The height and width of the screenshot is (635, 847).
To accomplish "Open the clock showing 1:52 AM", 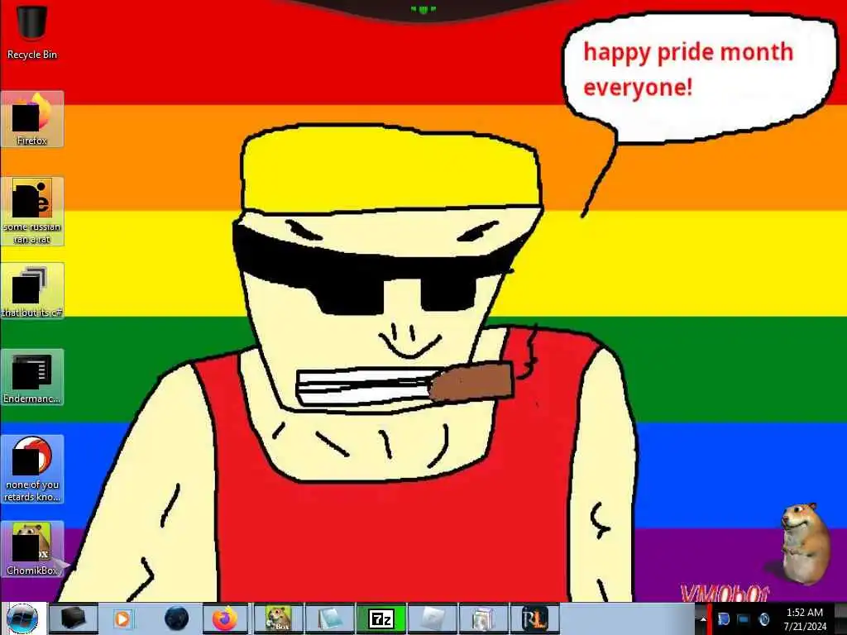I will [x=804, y=613].
